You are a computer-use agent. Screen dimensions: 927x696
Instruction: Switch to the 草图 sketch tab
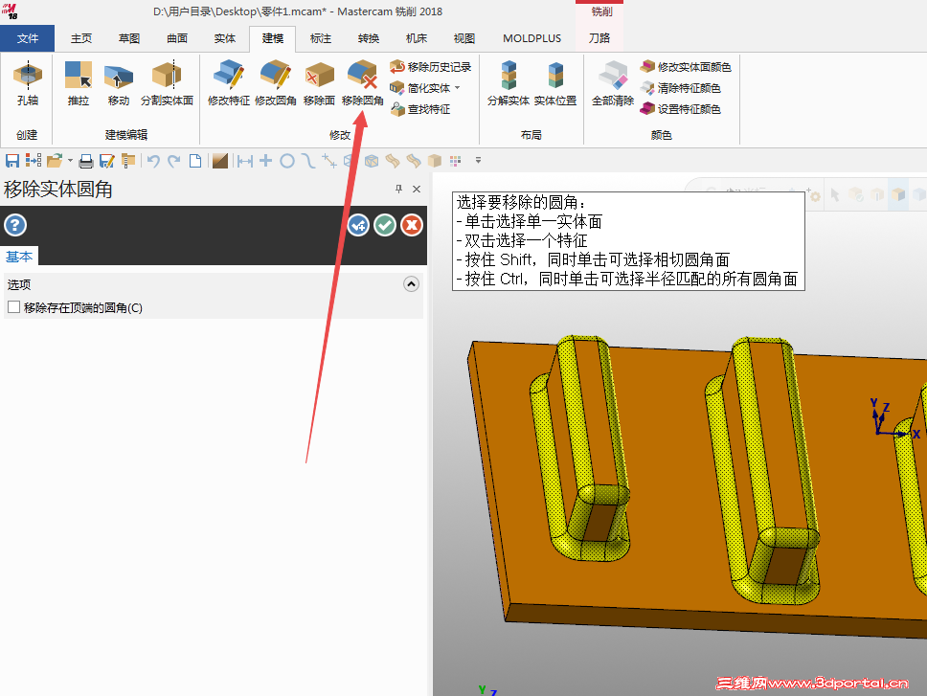129,38
